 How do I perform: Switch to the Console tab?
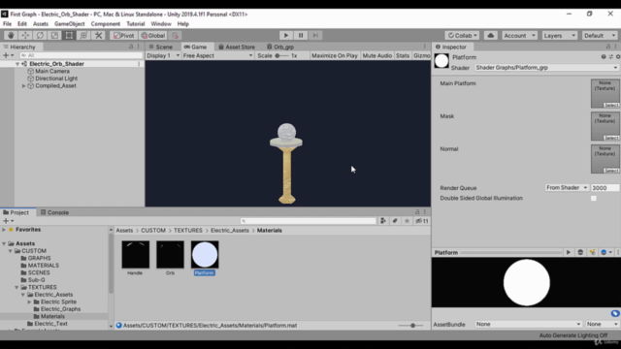[x=54, y=212]
